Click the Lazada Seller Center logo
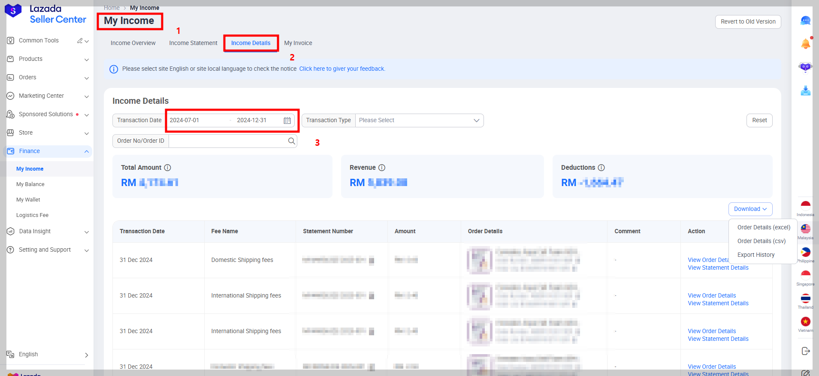Screen dimensions: 819x376 [x=45, y=14]
